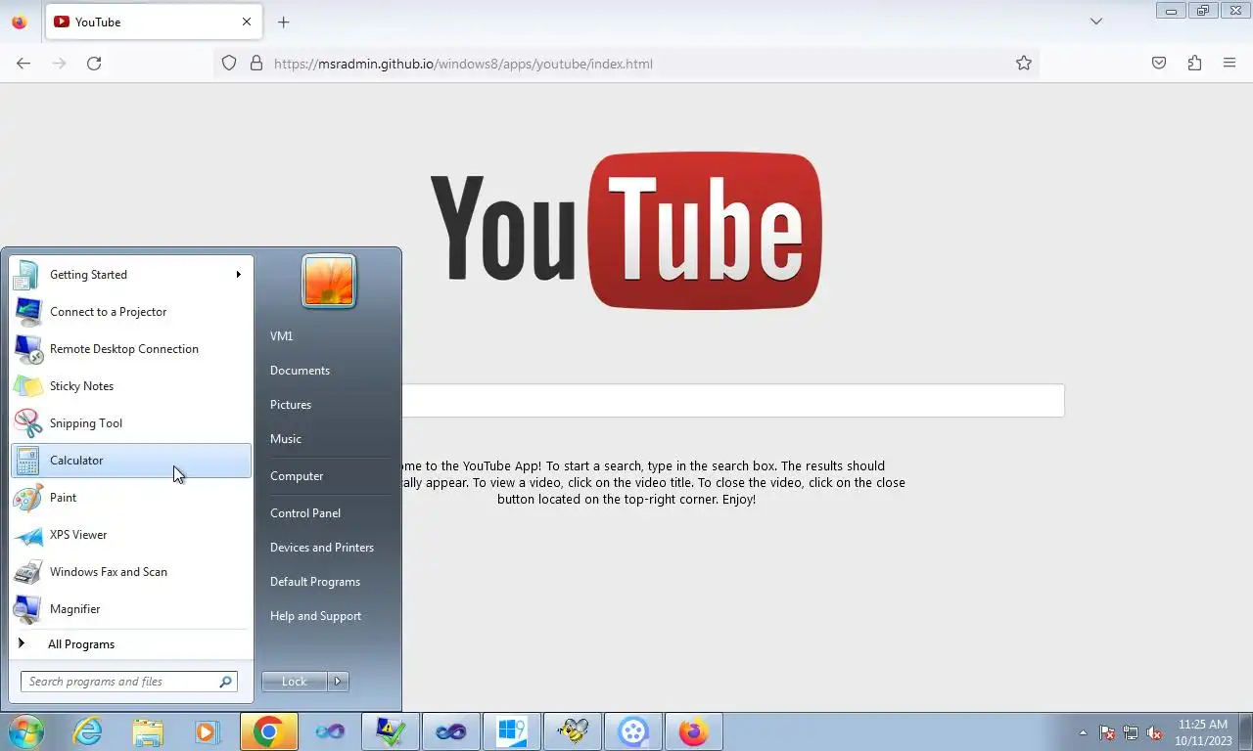Open Documents from the Start menu
1253x751 pixels.
[x=300, y=371]
